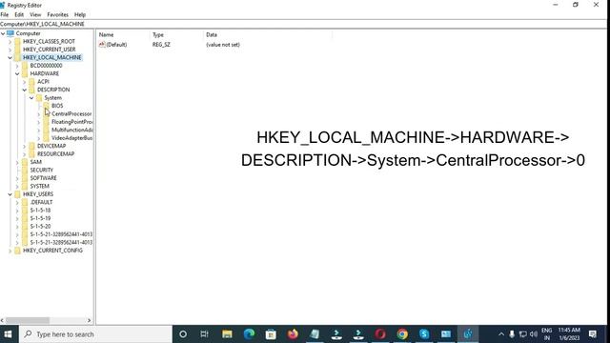The height and width of the screenshot is (343, 610).
Task: Click the taskbar clock showing 11:45 AM
Action: (x=569, y=334)
